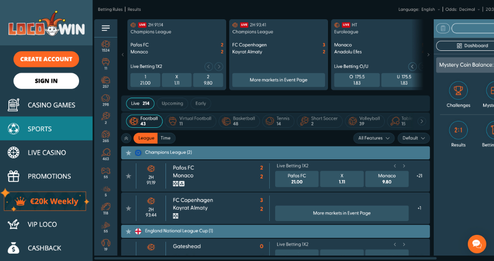Switch sorting to Time
This screenshot has width=494, height=261.
pyautogui.click(x=165, y=138)
